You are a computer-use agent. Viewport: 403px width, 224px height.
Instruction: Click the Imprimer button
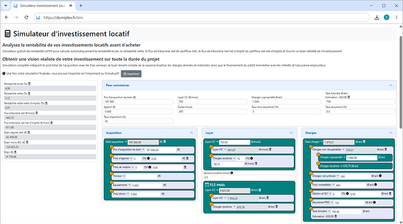pos(131,73)
